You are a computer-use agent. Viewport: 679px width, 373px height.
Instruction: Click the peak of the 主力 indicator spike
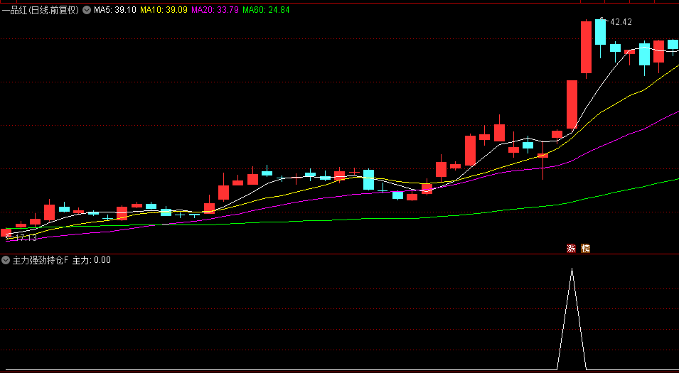click(572, 269)
